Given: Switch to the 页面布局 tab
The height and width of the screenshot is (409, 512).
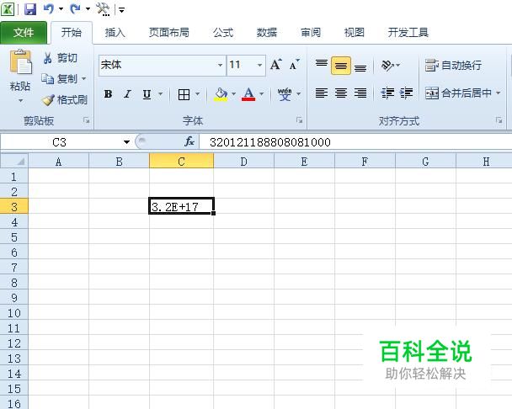Looking at the screenshot, I should click(x=168, y=32).
